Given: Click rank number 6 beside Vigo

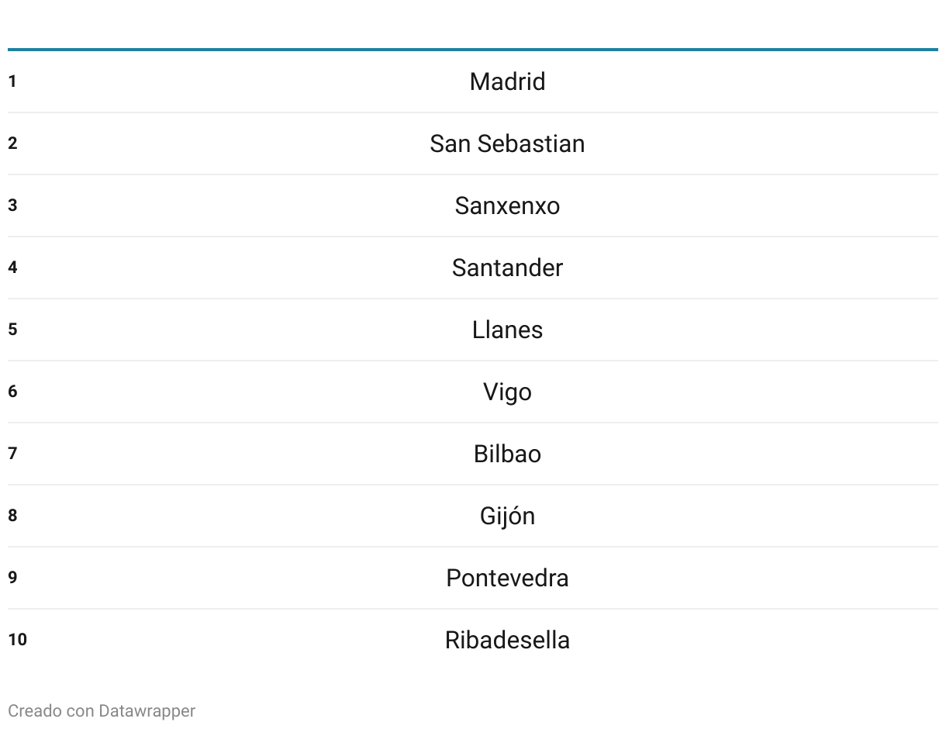Looking at the screenshot, I should click(12, 392).
